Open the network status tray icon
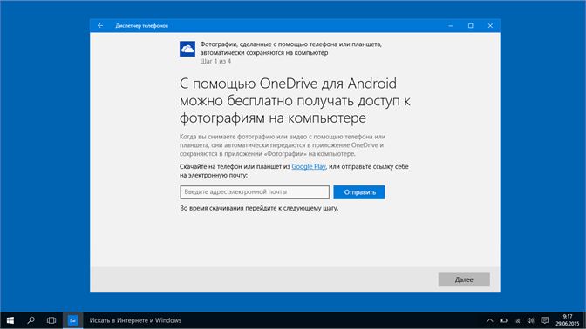Viewport: 586px width, 329px height. (x=518, y=320)
